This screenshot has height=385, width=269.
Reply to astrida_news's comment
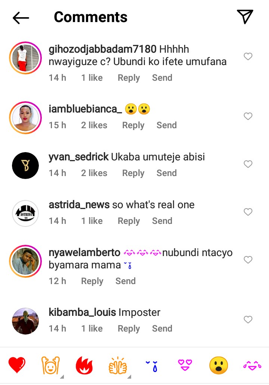pos(129,221)
